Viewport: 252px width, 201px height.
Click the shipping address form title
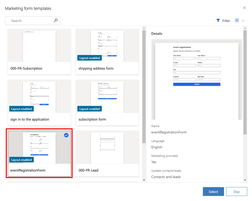coord(96,68)
